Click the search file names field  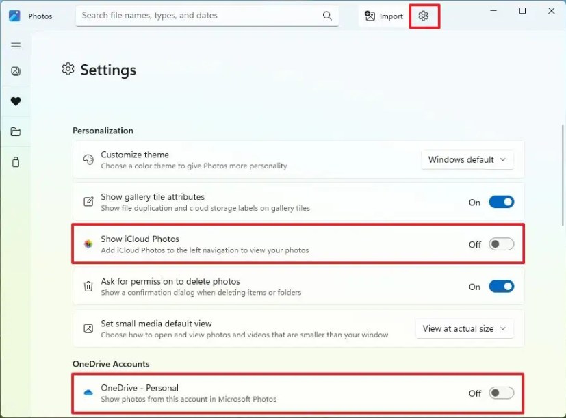click(198, 16)
